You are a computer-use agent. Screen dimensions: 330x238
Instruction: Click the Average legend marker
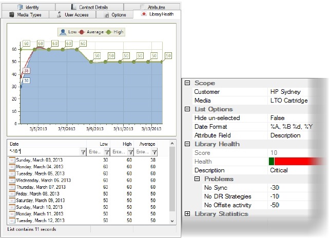pyautogui.click(x=82, y=32)
